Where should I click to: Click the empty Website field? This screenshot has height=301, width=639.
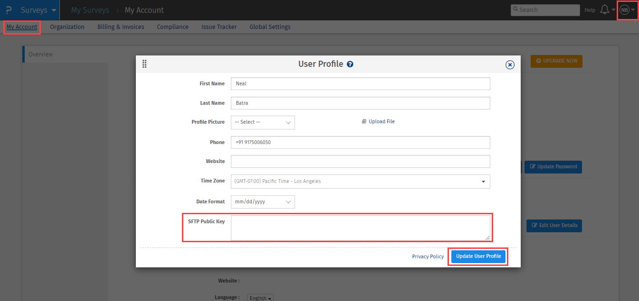tap(360, 161)
